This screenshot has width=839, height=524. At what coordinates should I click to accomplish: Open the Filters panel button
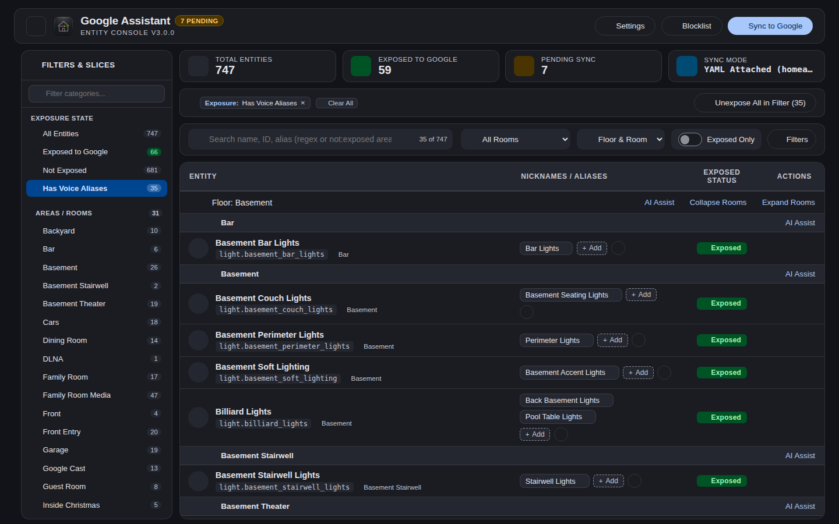tap(792, 140)
